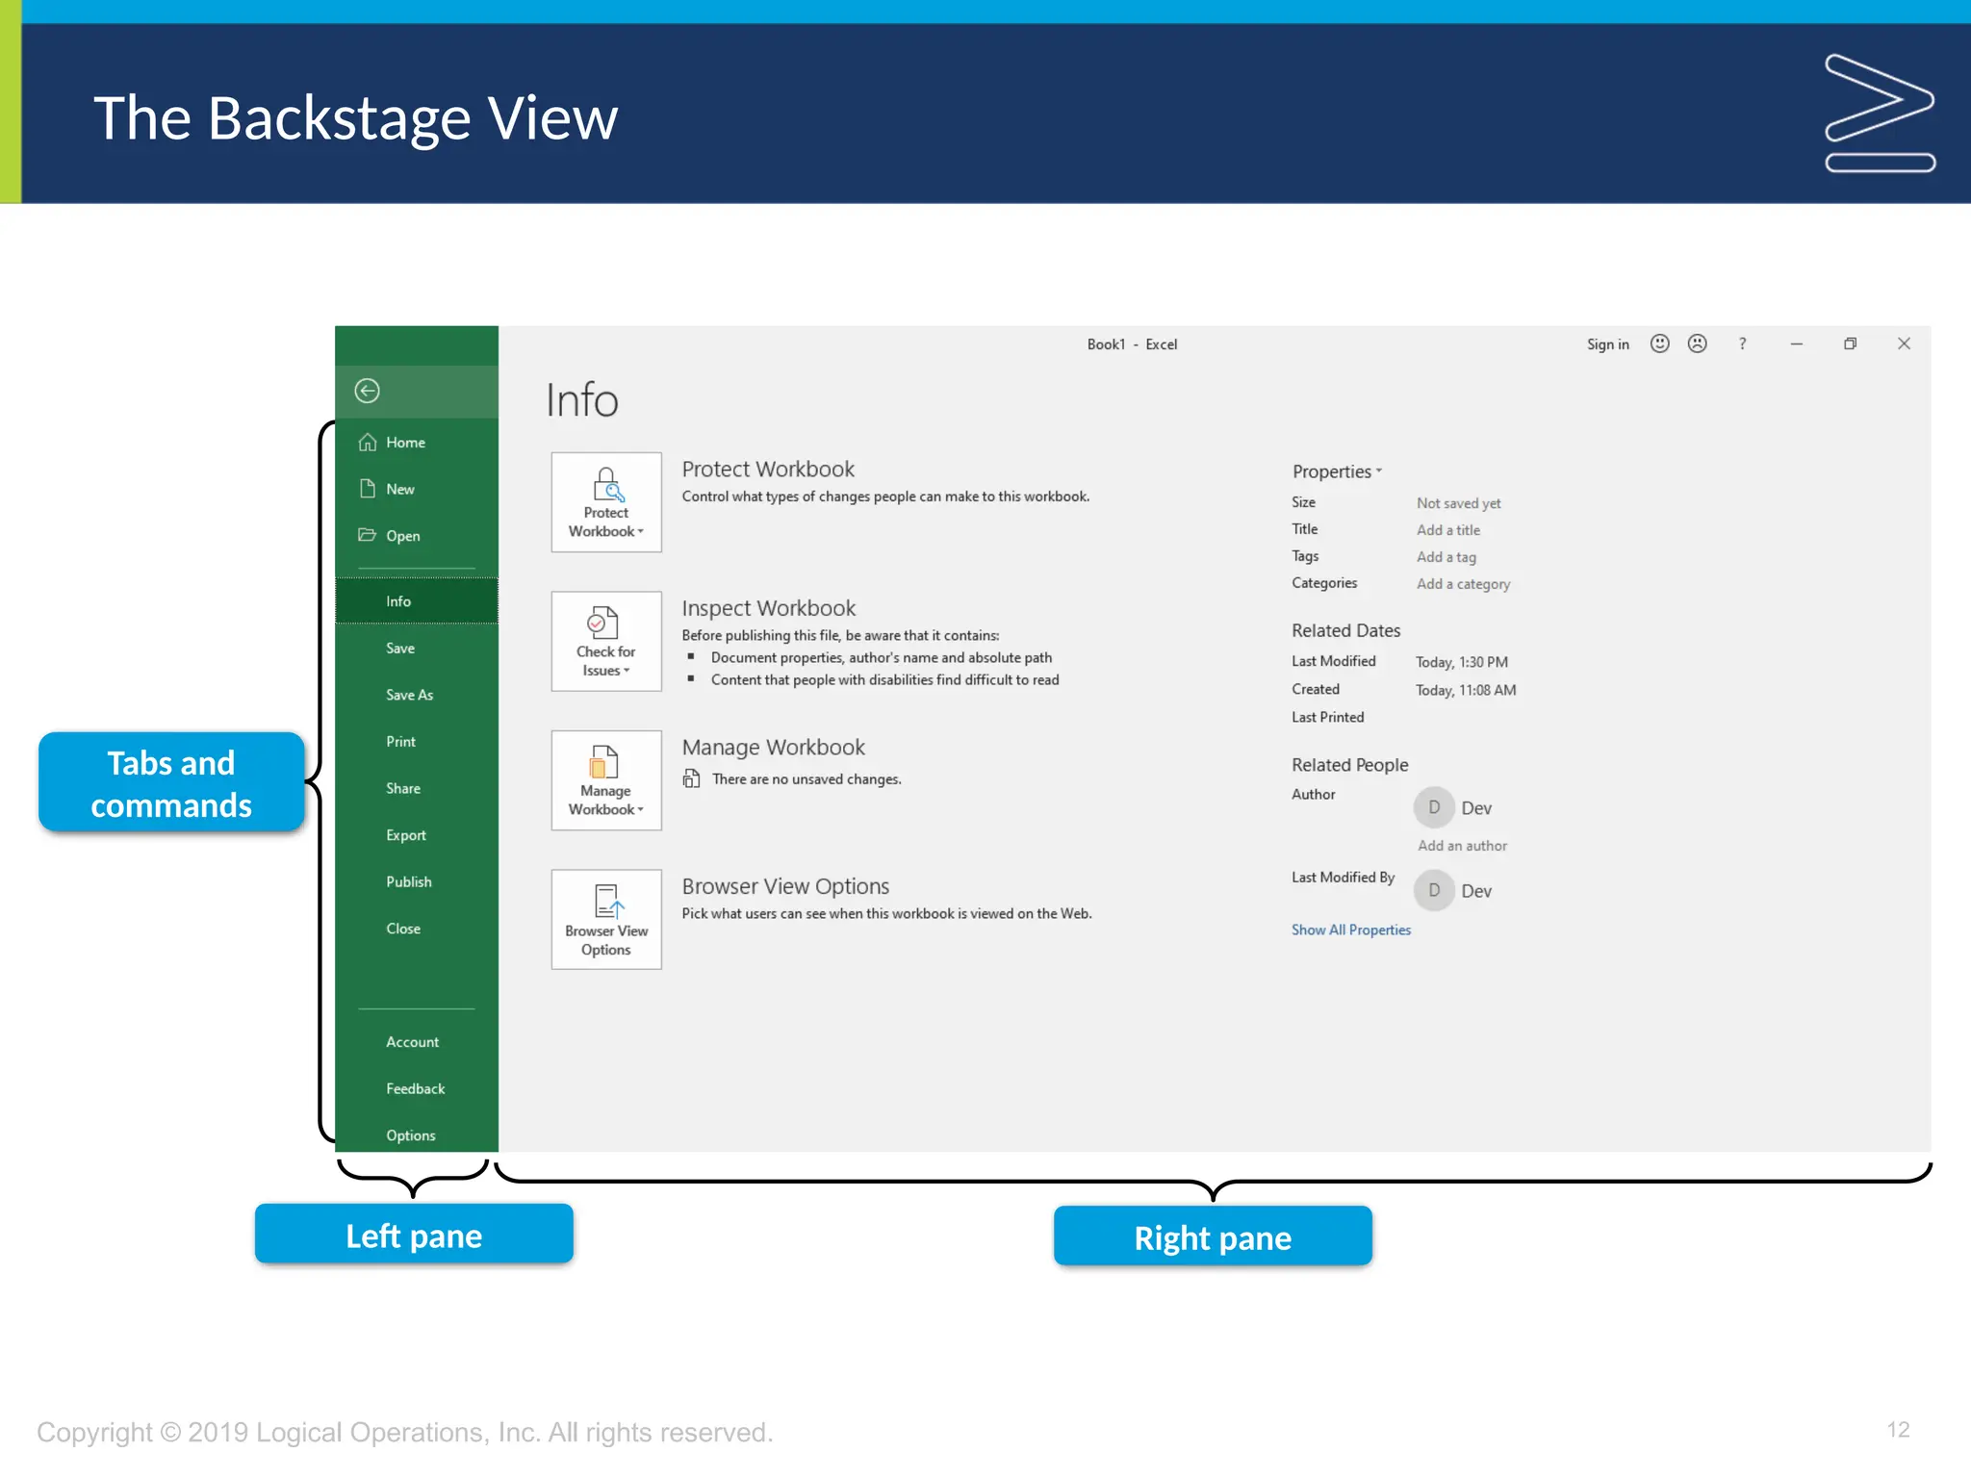The height and width of the screenshot is (1478, 1971).
Task: Open the Check for Issues dropdown button
Action: pos(606,641)
